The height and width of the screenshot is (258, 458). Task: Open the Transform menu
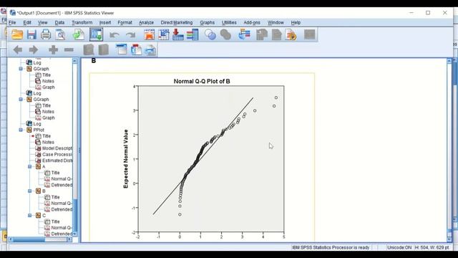point(82,22)
